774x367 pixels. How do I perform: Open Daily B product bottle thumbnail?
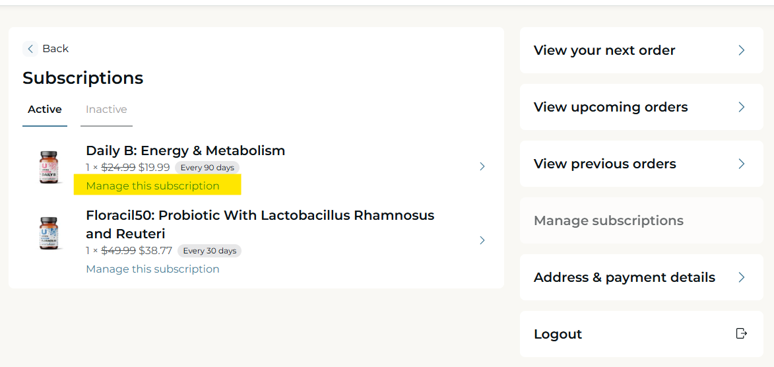48,168
